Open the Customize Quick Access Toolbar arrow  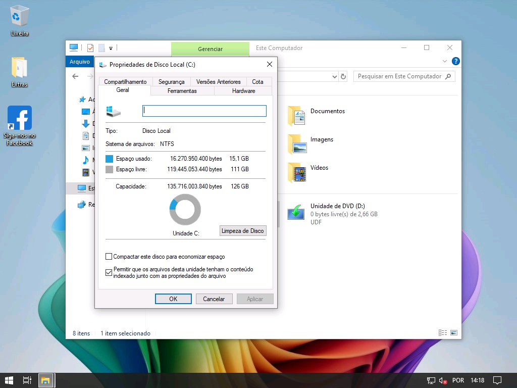click(x=111, y=48)
